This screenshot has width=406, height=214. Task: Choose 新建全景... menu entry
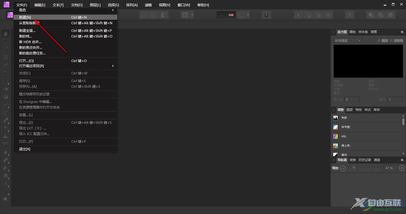coord(65,31)
